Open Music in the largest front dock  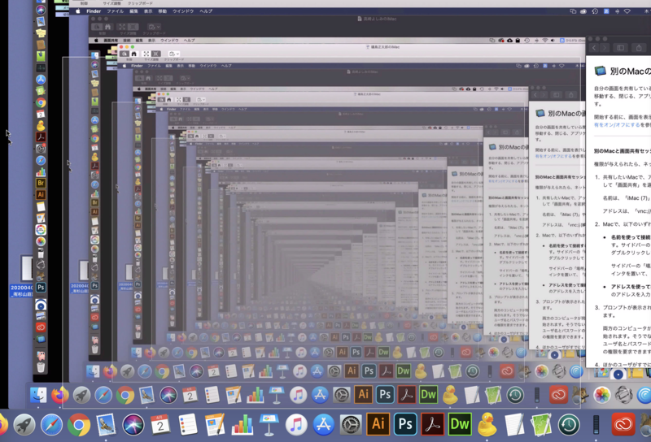click(296, 425)
